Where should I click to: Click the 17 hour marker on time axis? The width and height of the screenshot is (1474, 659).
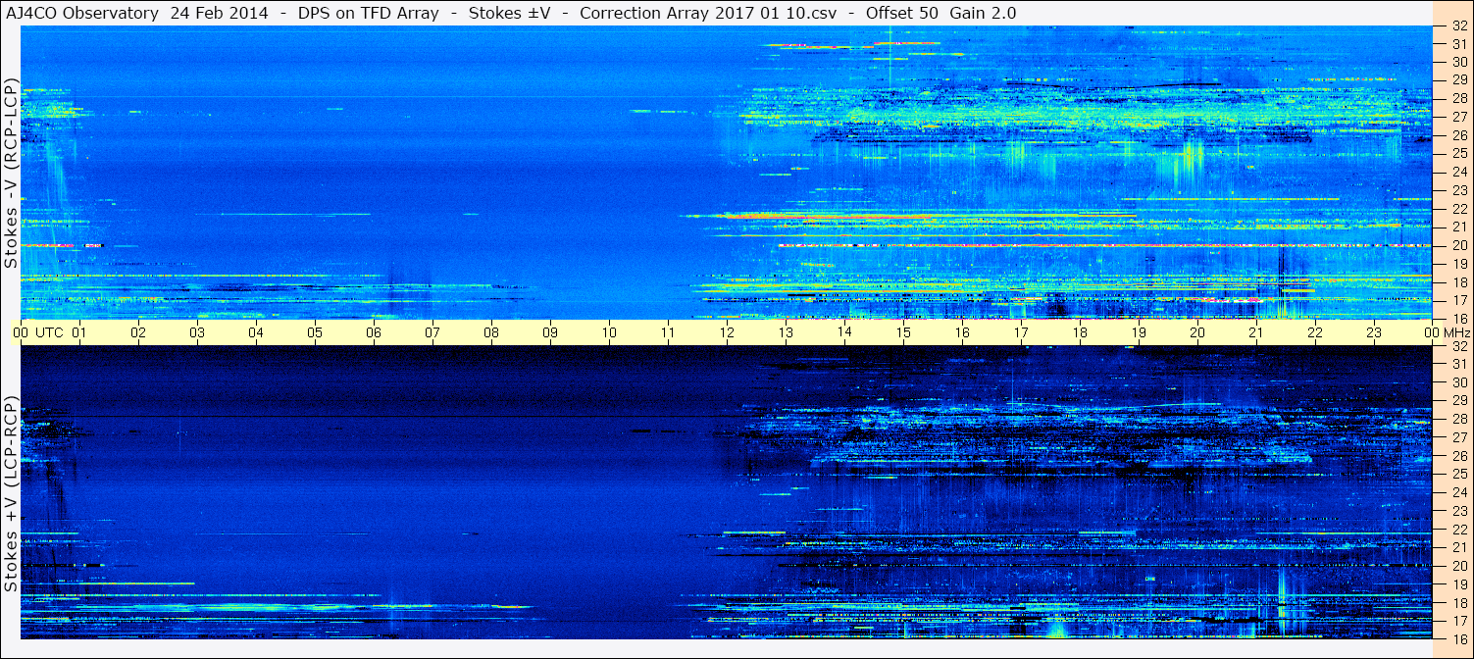tap(1021, 332)
